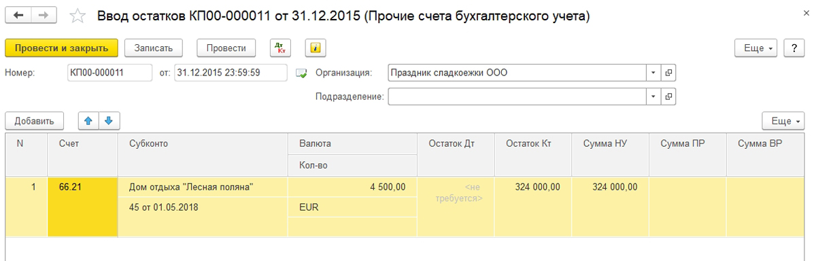This screenshot has width=816, height=261.
Task: Click the Записать button
Action: pyautogui.click(x=158, y=48)
